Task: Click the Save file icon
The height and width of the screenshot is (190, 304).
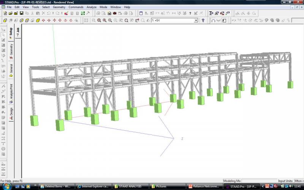Action: coord(22,13)
